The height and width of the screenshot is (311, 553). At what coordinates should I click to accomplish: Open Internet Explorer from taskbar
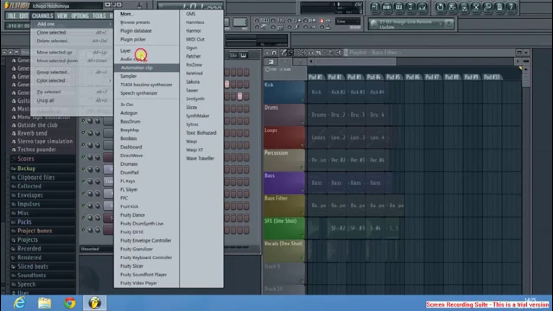tap(19, 303)
